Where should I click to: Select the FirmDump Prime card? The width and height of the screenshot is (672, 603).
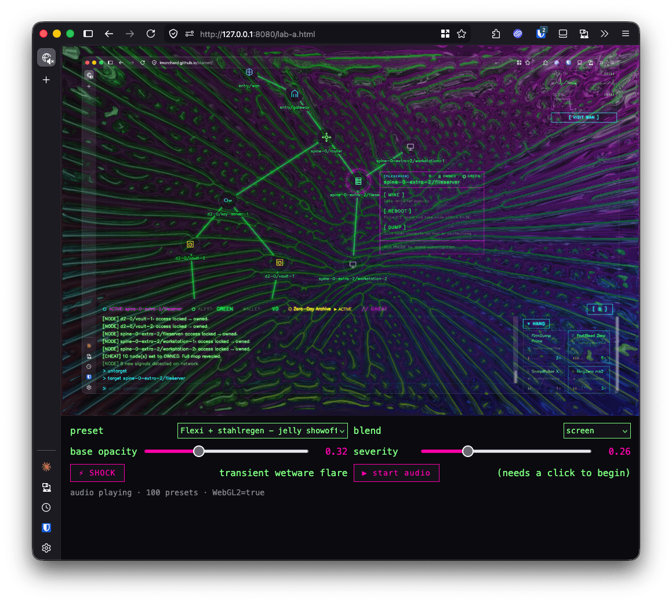(x=545, y=346)
